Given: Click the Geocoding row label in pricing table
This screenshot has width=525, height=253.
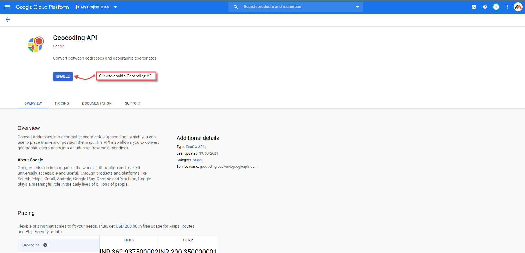Looking at the screenshot, I should point(31,245).
